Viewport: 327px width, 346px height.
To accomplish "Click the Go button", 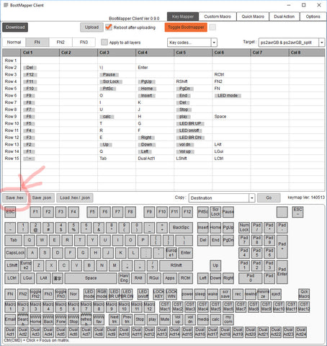I will pyautogui.click(x=269, y=198).
